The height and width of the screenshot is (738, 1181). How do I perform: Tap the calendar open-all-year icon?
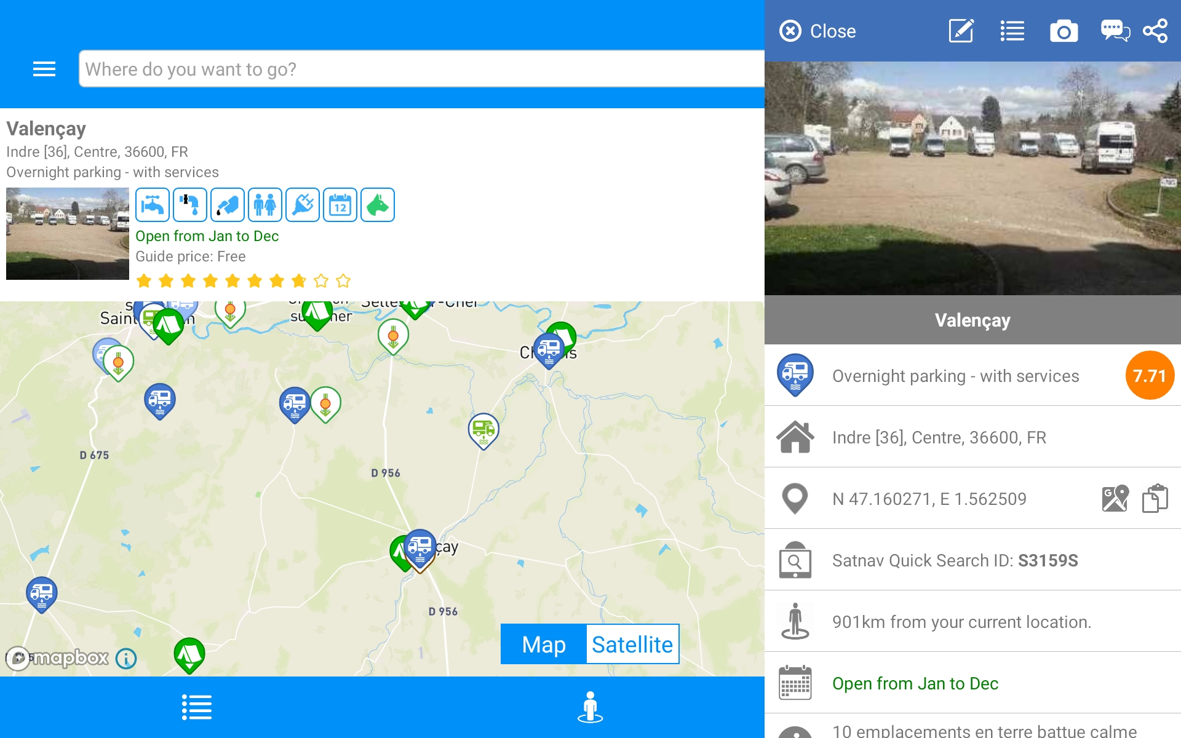pos(340,205)
